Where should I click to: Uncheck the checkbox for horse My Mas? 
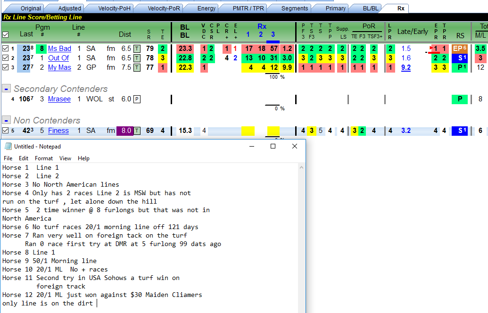pyautogui.click(x=5, y=67)
